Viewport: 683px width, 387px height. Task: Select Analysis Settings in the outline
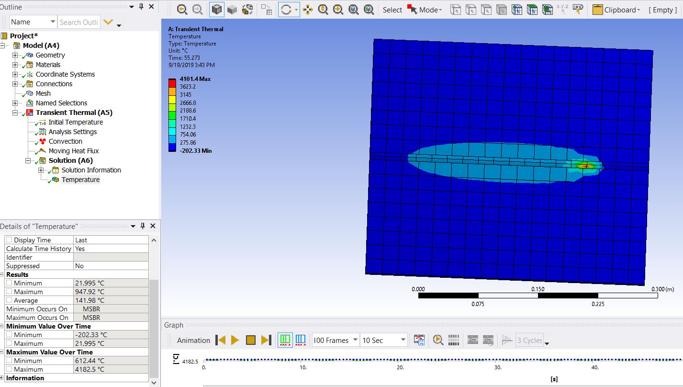click(x=72, y=132)
